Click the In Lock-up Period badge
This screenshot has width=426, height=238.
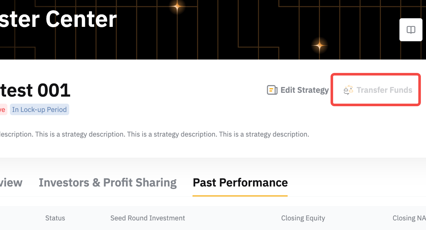click(39, 110)
